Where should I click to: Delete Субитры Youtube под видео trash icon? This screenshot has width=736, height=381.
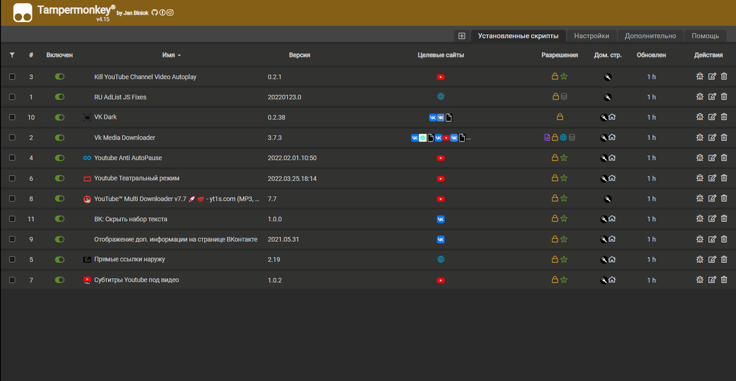point(724,280)
